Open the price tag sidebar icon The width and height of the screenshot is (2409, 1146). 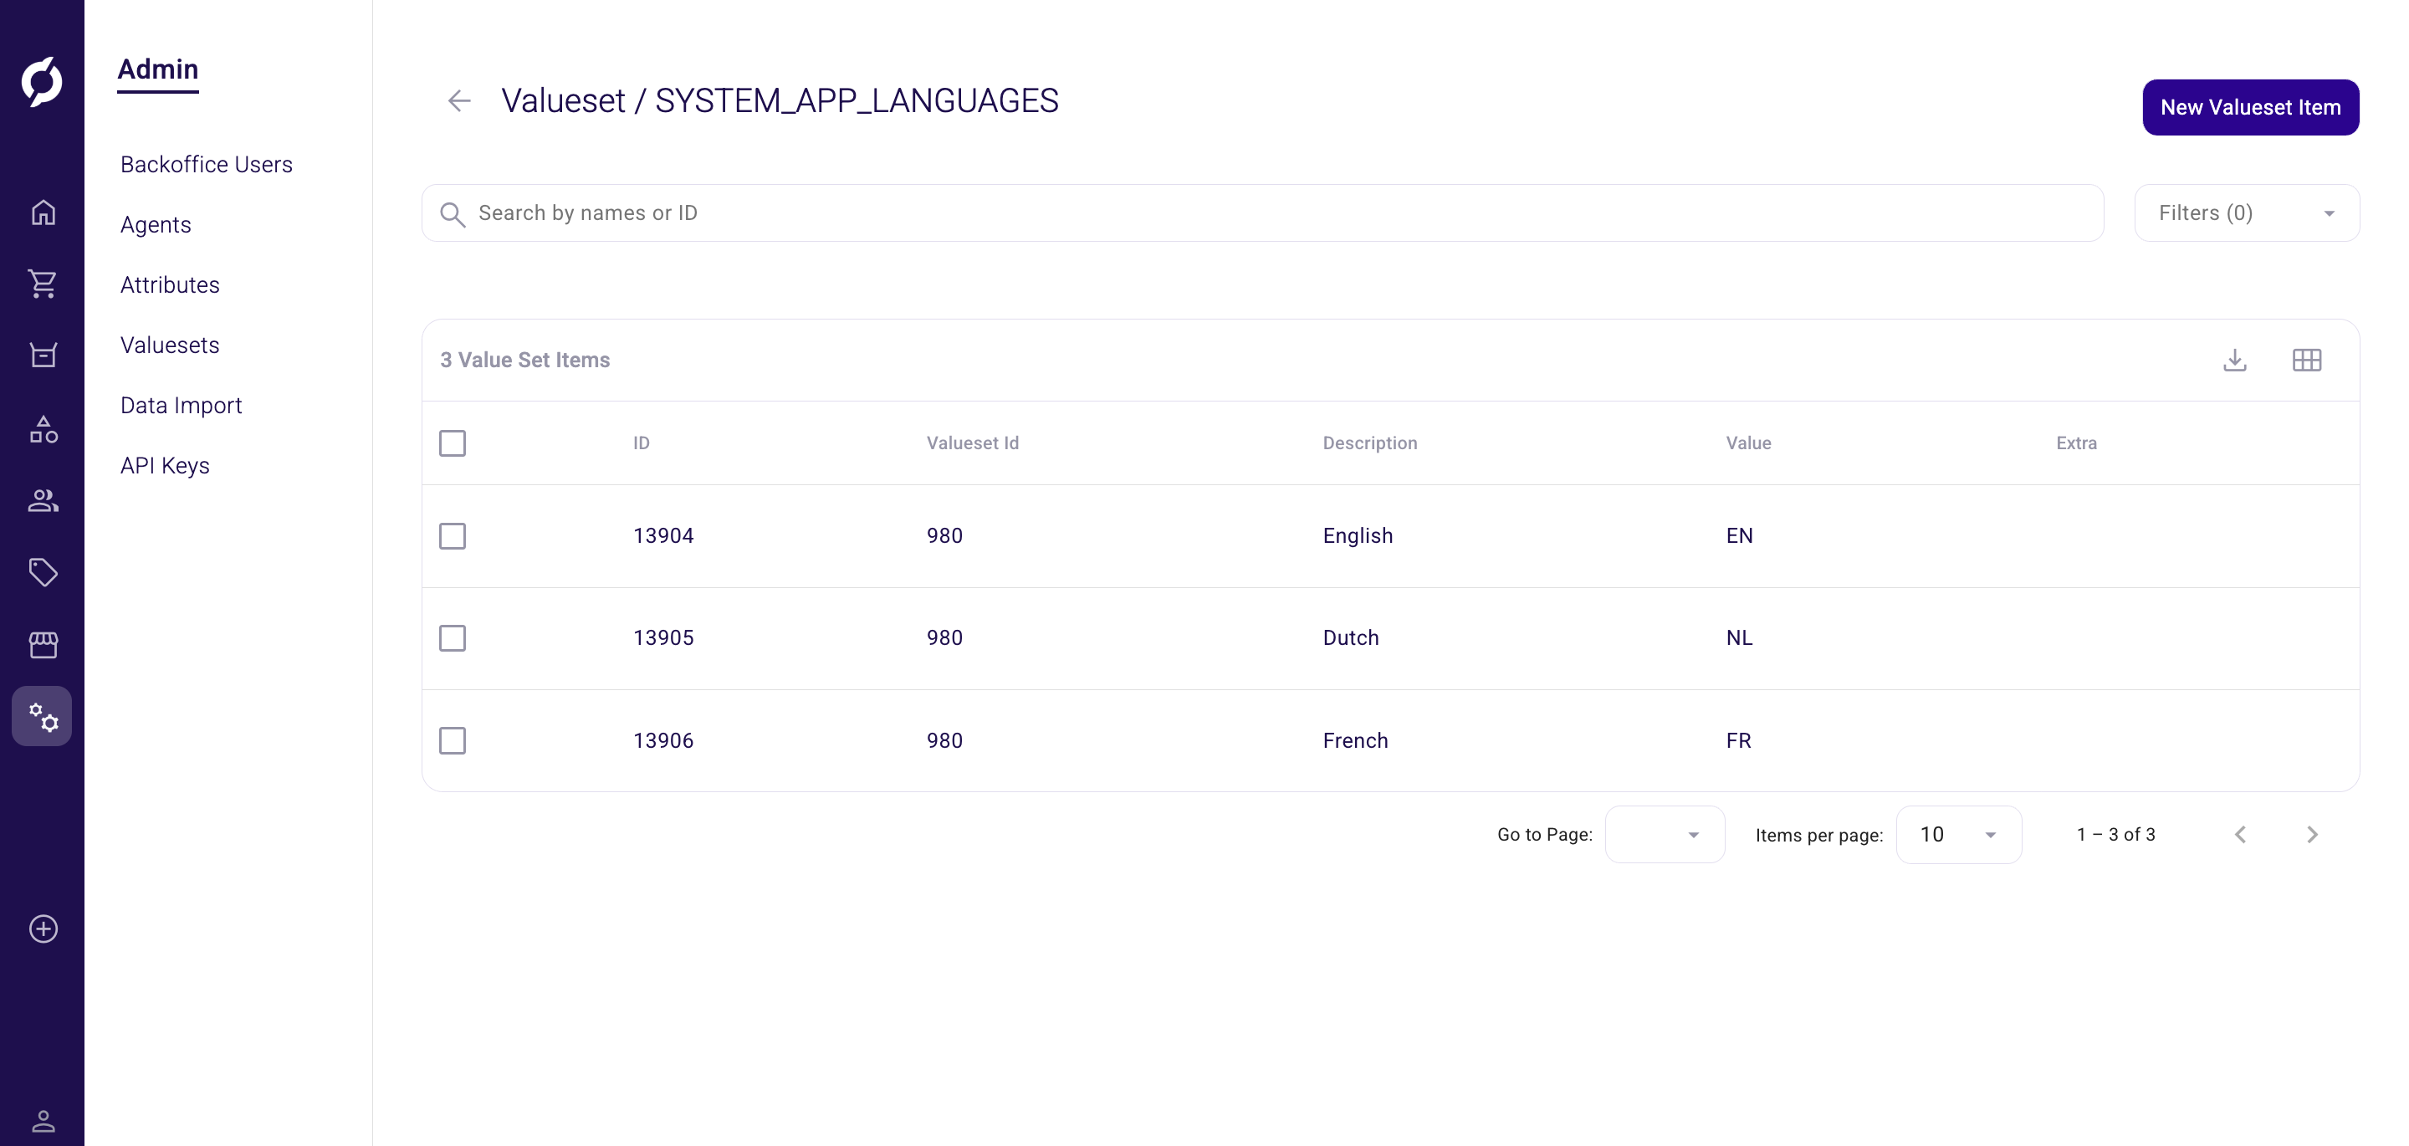[x=43, y=572]
